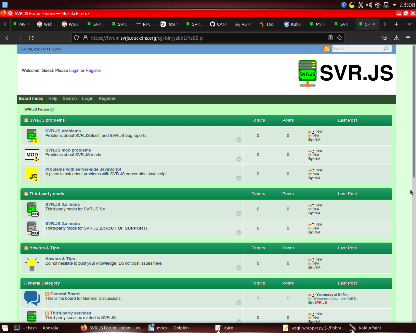Open Firefox downloads panel
416x333 pixels.
click(x=396, y=38)
